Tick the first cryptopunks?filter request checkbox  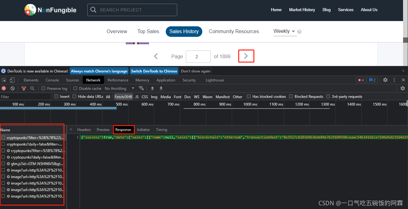pos(3,137)
